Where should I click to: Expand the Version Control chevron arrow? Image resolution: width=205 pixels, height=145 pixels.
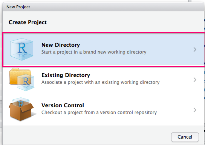pos(195,110)
